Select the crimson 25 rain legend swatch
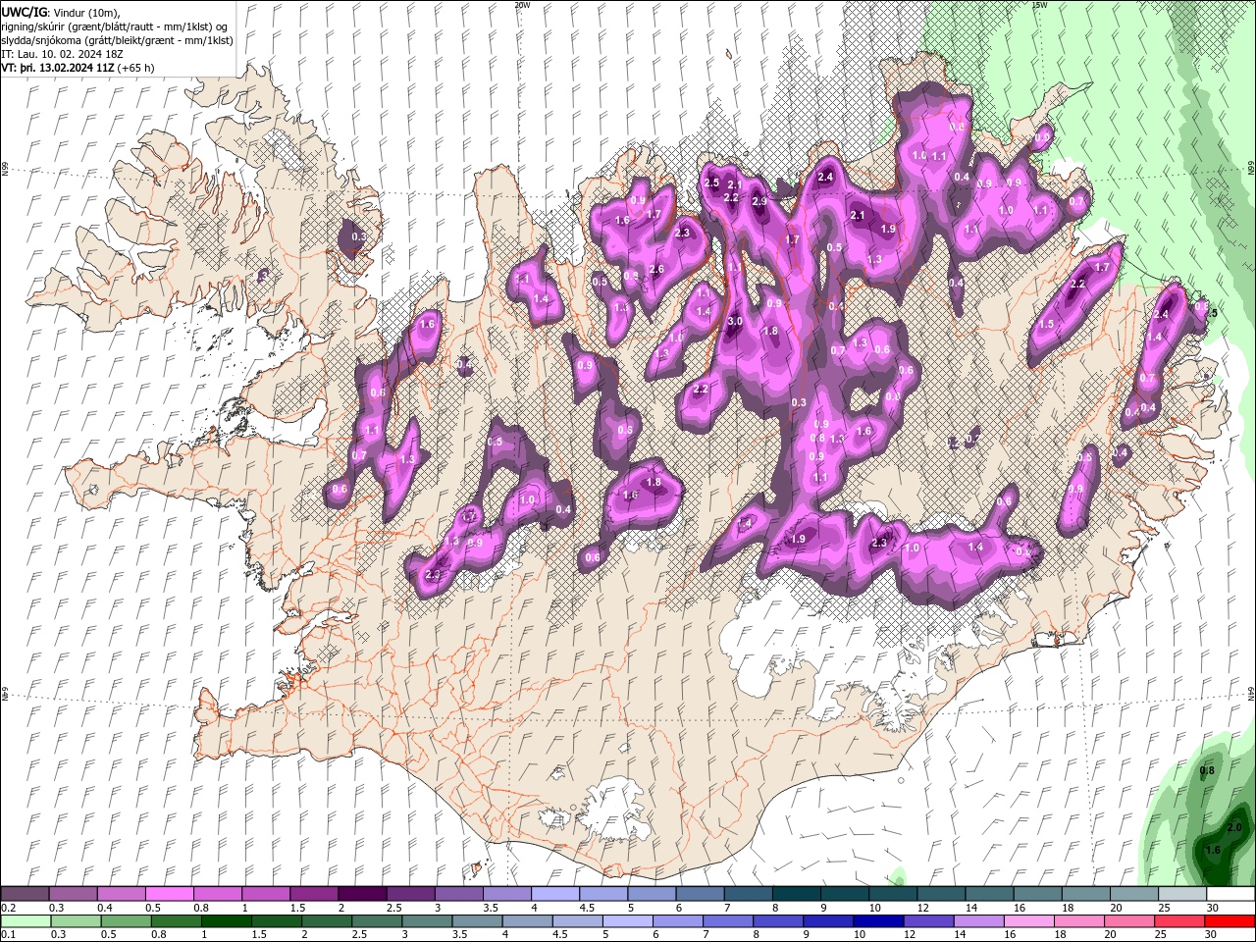The width and height of the screenshot is (1256, 942). click(x=1181, y=920)
